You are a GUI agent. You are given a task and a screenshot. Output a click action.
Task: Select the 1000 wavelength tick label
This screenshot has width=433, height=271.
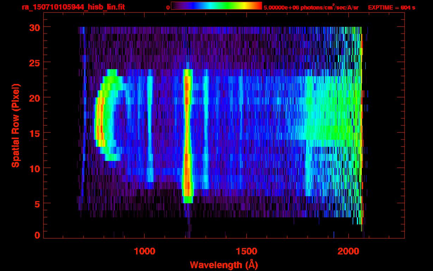point(144,251)
